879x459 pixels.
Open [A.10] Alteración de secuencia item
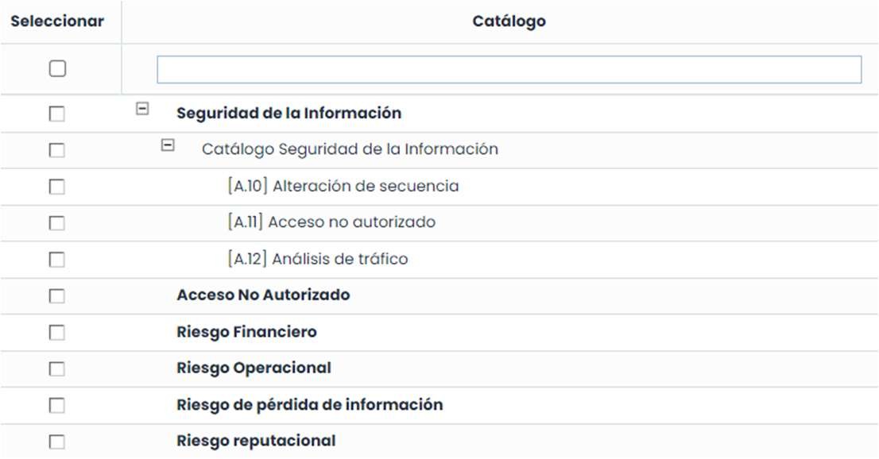(x=343, y=187)
